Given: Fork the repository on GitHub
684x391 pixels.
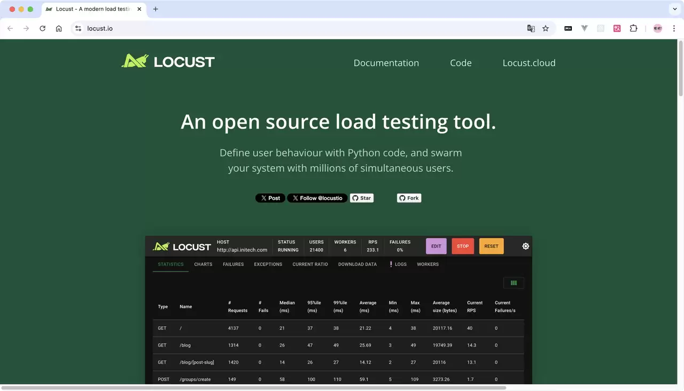Looking at the screenshot, I should (409, 198).
